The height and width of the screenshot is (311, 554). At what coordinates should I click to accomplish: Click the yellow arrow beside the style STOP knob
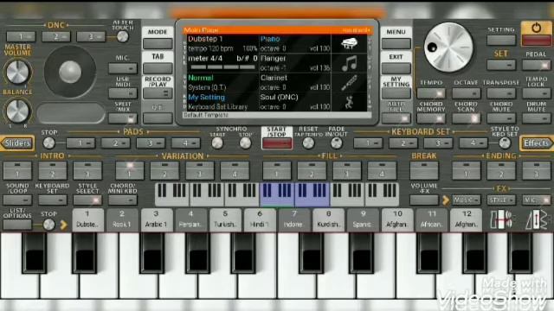(63, 225)
